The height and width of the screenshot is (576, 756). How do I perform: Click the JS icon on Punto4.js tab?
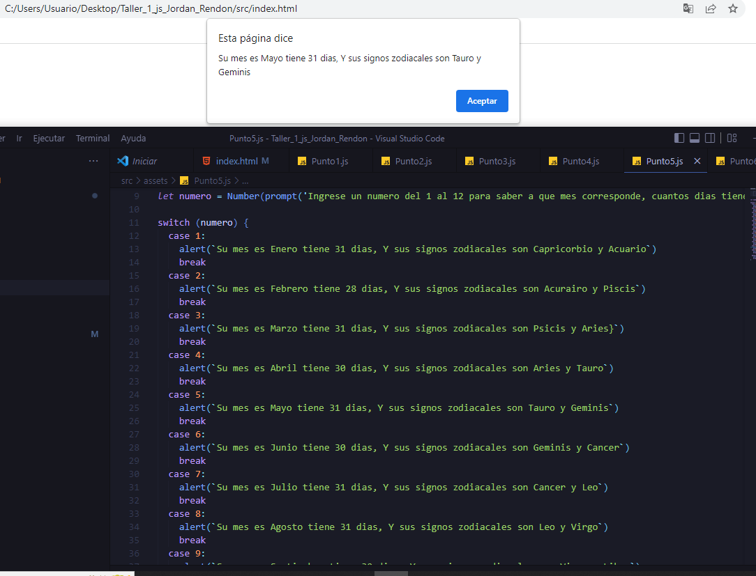(x=553, y=162)
